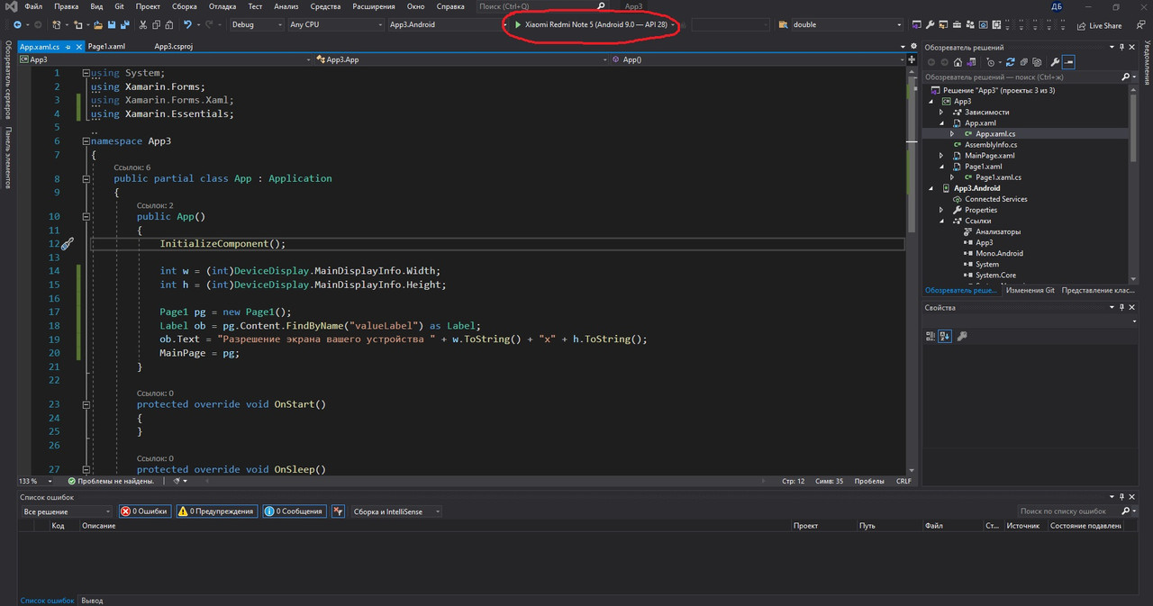Expand the Properties node
Image resolution: width=1153 pixels, height=606 pixels.
click(x=942, y=210)
